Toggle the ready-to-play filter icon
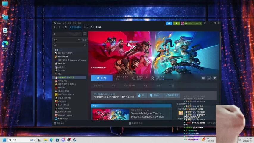Image resolution: width=254 pixels, height=143 pixels. point(86,40)
